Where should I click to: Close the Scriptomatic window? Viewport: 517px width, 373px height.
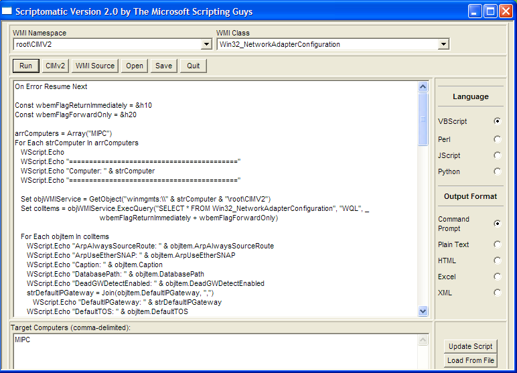tap(506, 11)
